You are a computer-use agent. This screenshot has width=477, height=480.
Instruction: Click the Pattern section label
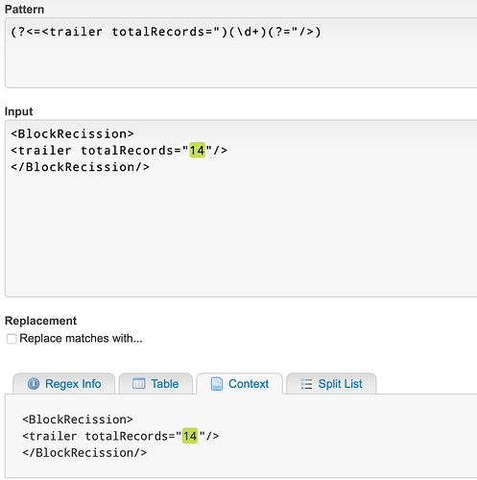point(24,10)
